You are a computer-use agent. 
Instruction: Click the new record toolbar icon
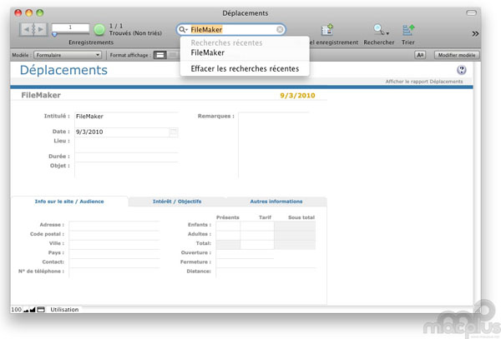[326, 30]
